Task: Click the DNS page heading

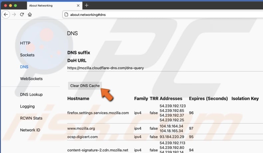Action: click(73, 33)
